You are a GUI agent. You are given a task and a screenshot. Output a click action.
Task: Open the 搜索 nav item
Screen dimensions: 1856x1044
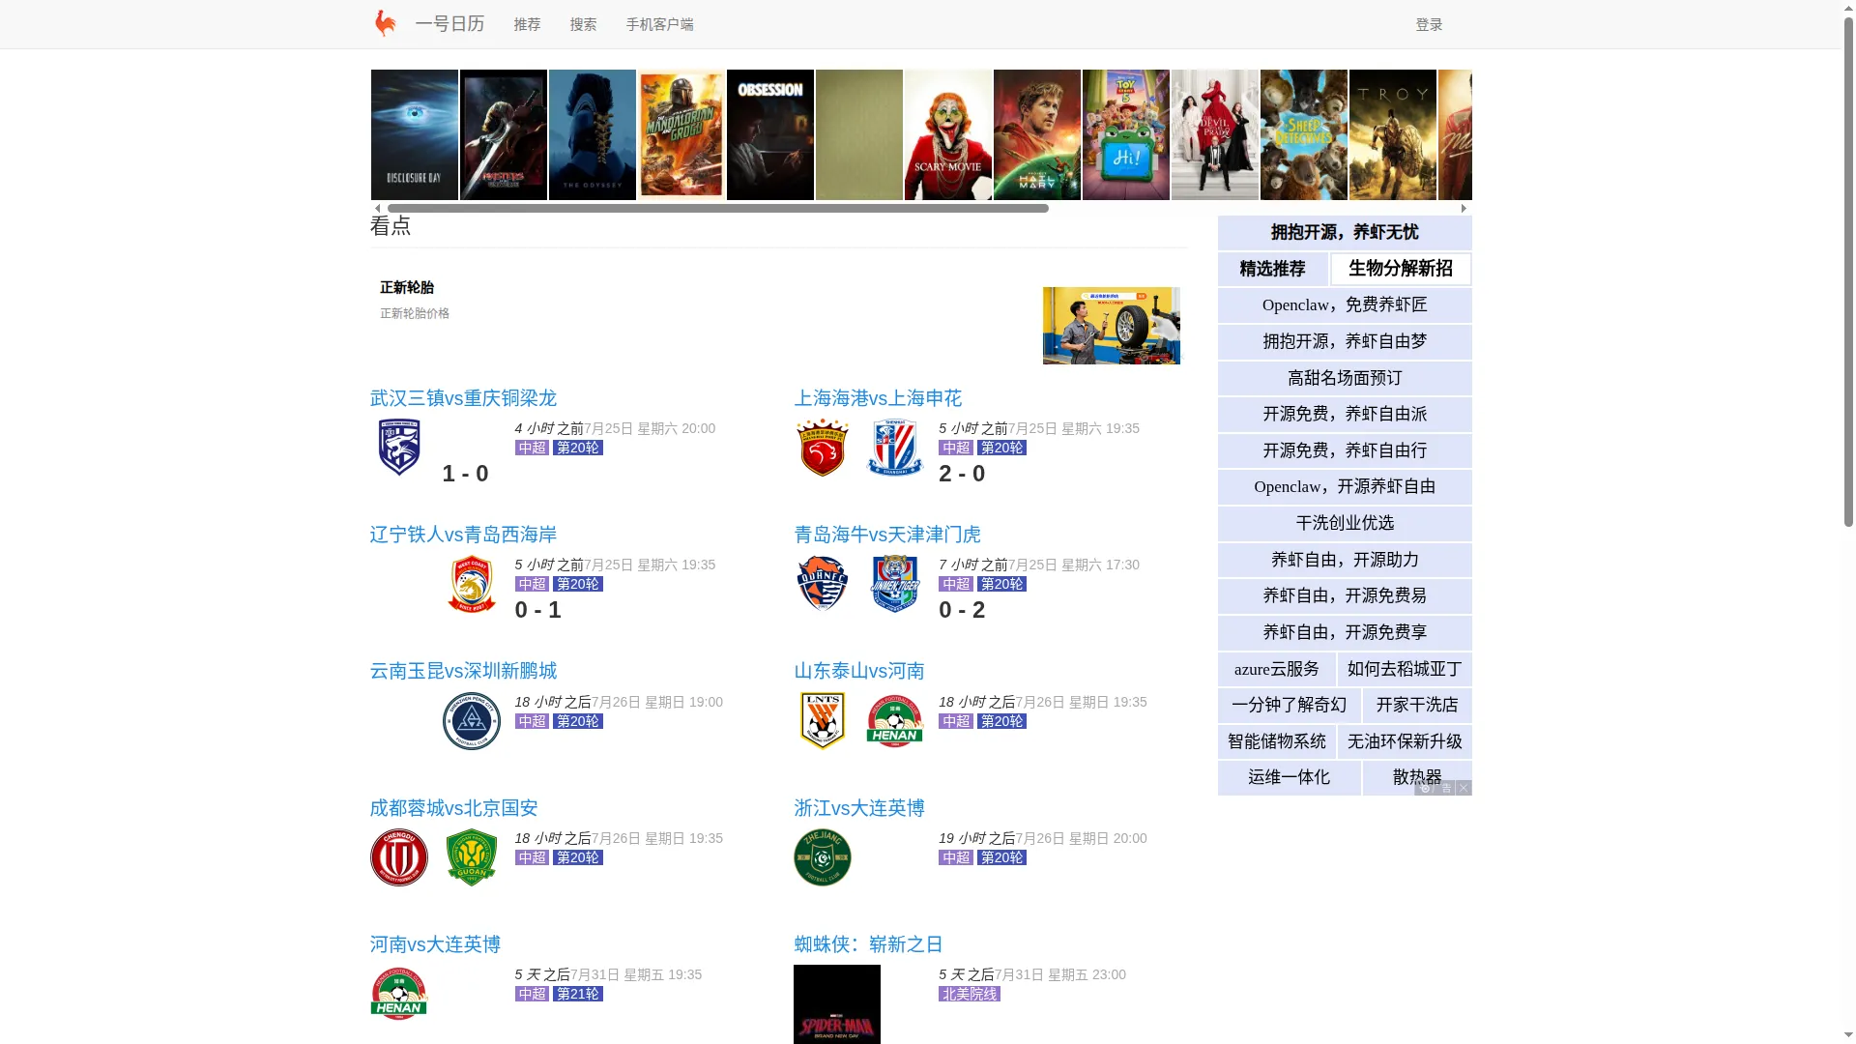583,24
